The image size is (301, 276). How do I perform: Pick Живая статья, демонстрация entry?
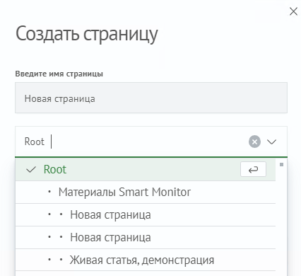point(146,260)
